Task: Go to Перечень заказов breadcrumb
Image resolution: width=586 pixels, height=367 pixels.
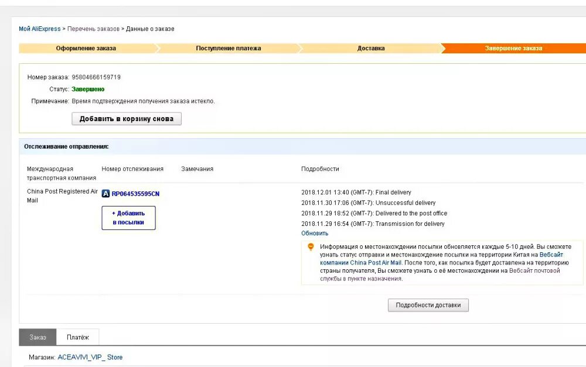Action: click(x=93, y=29)
